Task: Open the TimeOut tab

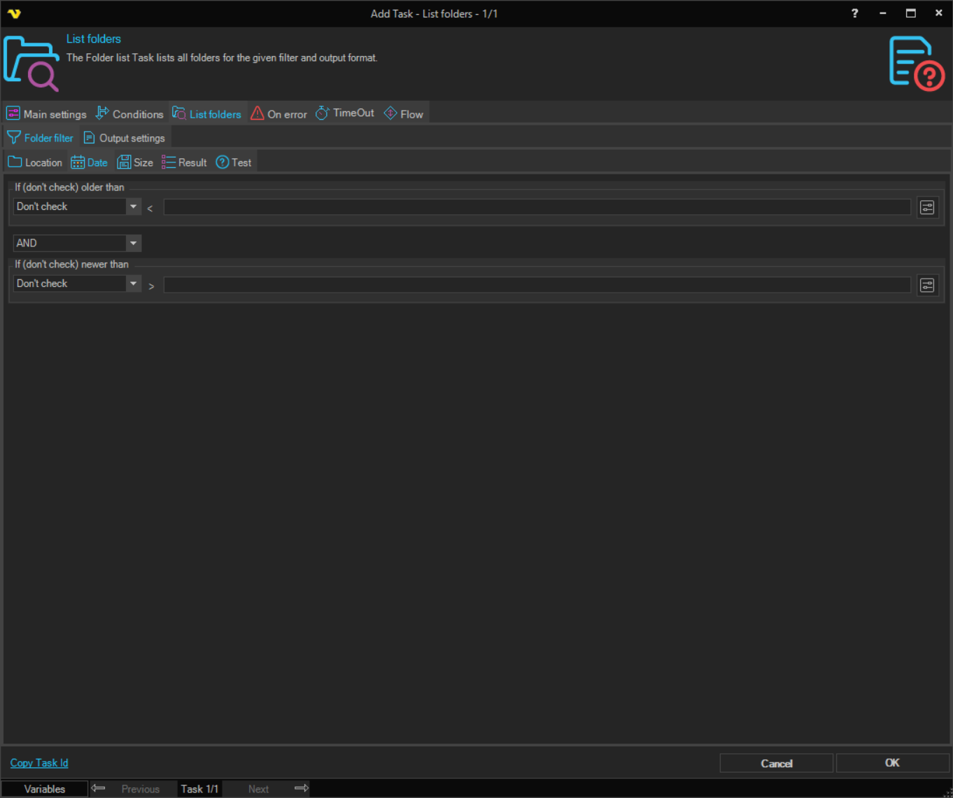Action: (x=345, y=113)
